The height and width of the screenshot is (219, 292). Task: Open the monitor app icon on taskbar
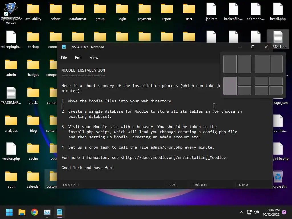coord(47,212)
